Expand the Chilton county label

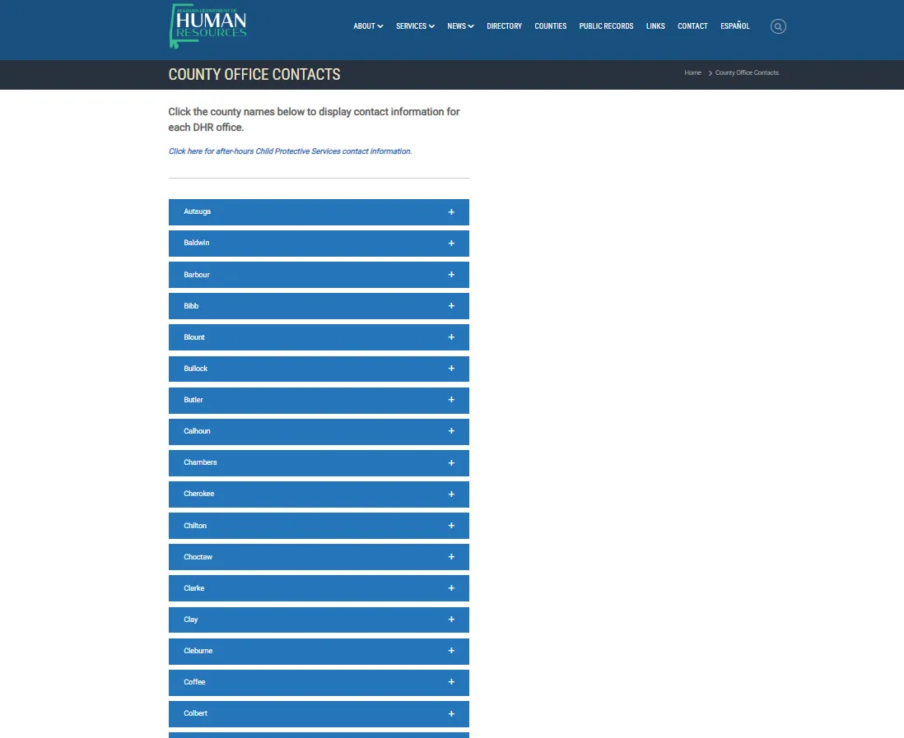195,526
